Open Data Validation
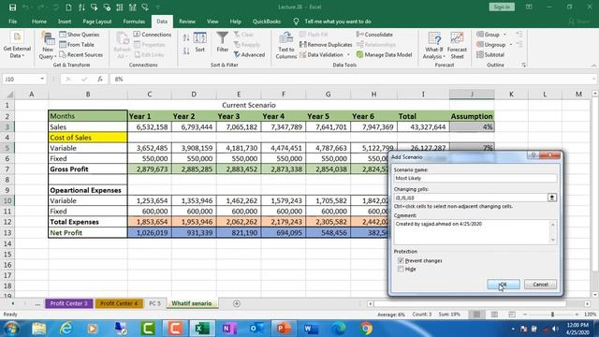Image resolution: width=599 pixels, height=337 pixels. (322, 55)
